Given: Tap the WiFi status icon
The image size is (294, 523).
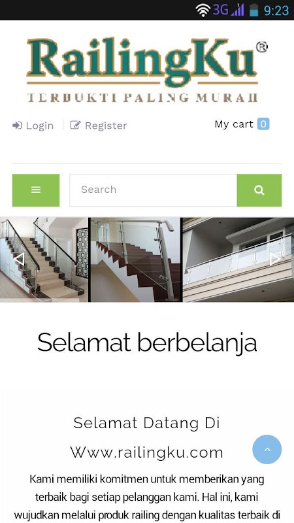Looking at the screenshot, I should (x=203, y=10).
